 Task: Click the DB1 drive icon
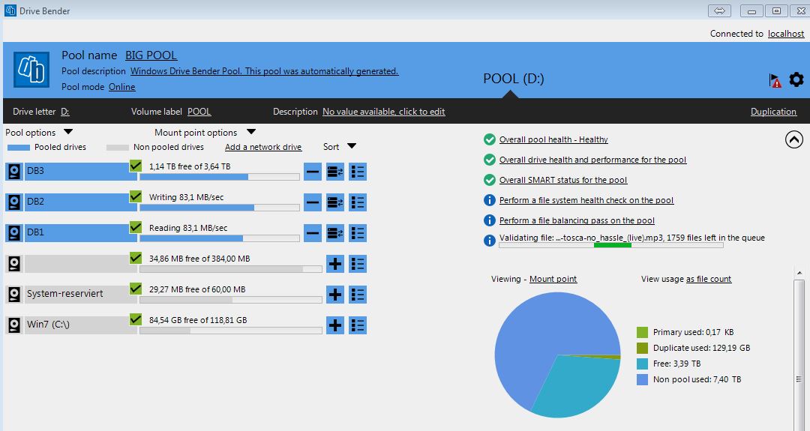14,233
